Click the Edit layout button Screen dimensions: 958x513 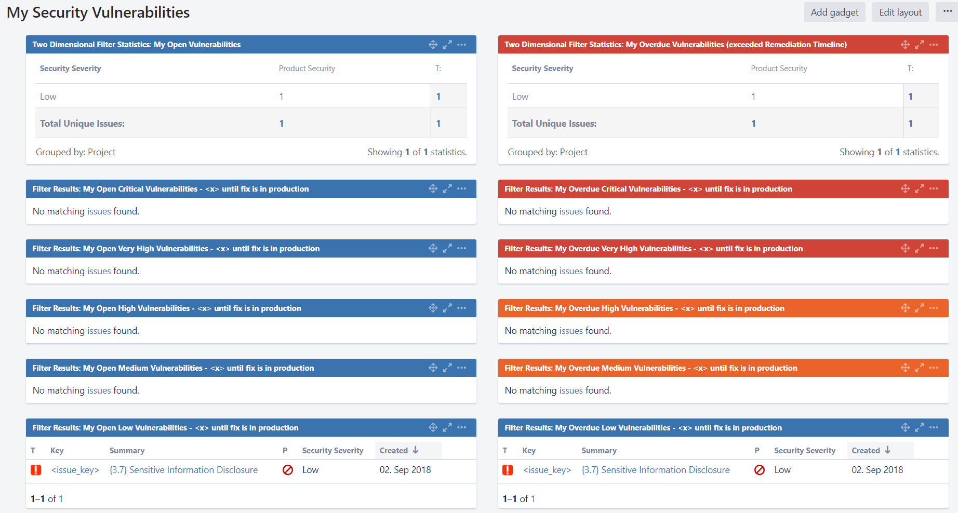tap(900, 11)
